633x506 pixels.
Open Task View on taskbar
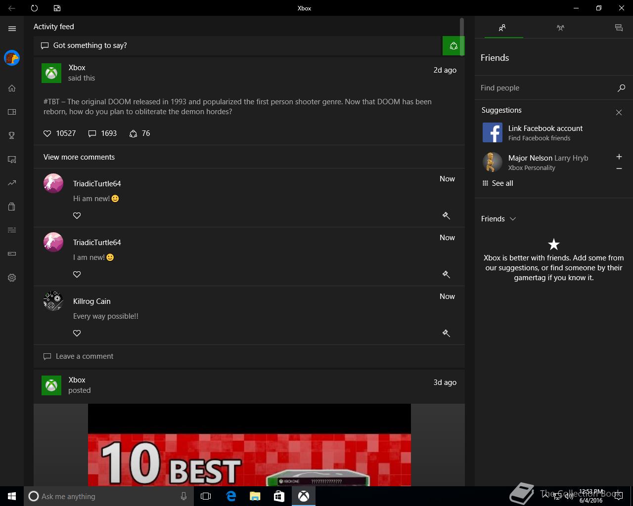206,496
